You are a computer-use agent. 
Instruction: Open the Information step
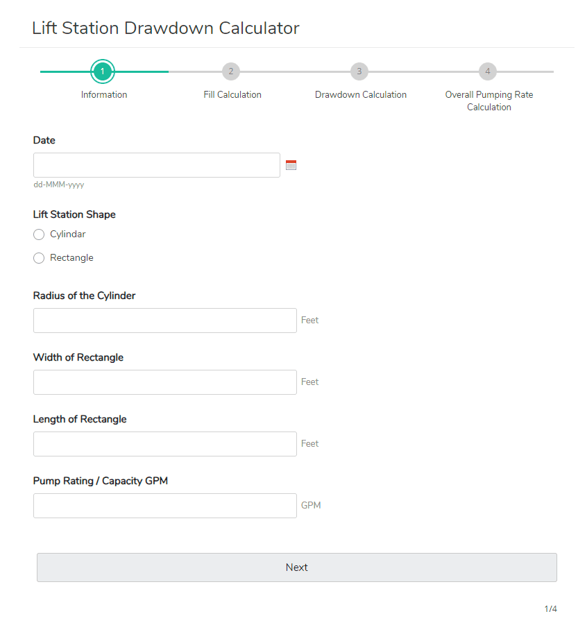[x=103, y=94]
